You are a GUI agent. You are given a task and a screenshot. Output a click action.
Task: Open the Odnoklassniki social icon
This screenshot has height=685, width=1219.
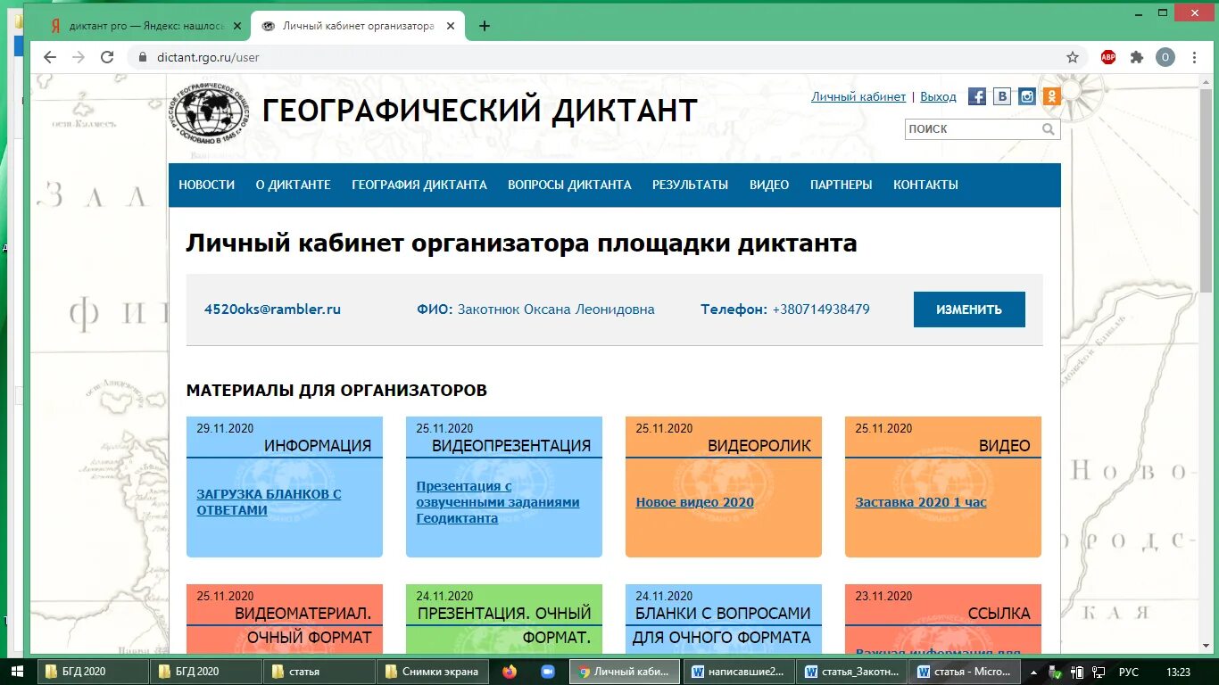1052,96
